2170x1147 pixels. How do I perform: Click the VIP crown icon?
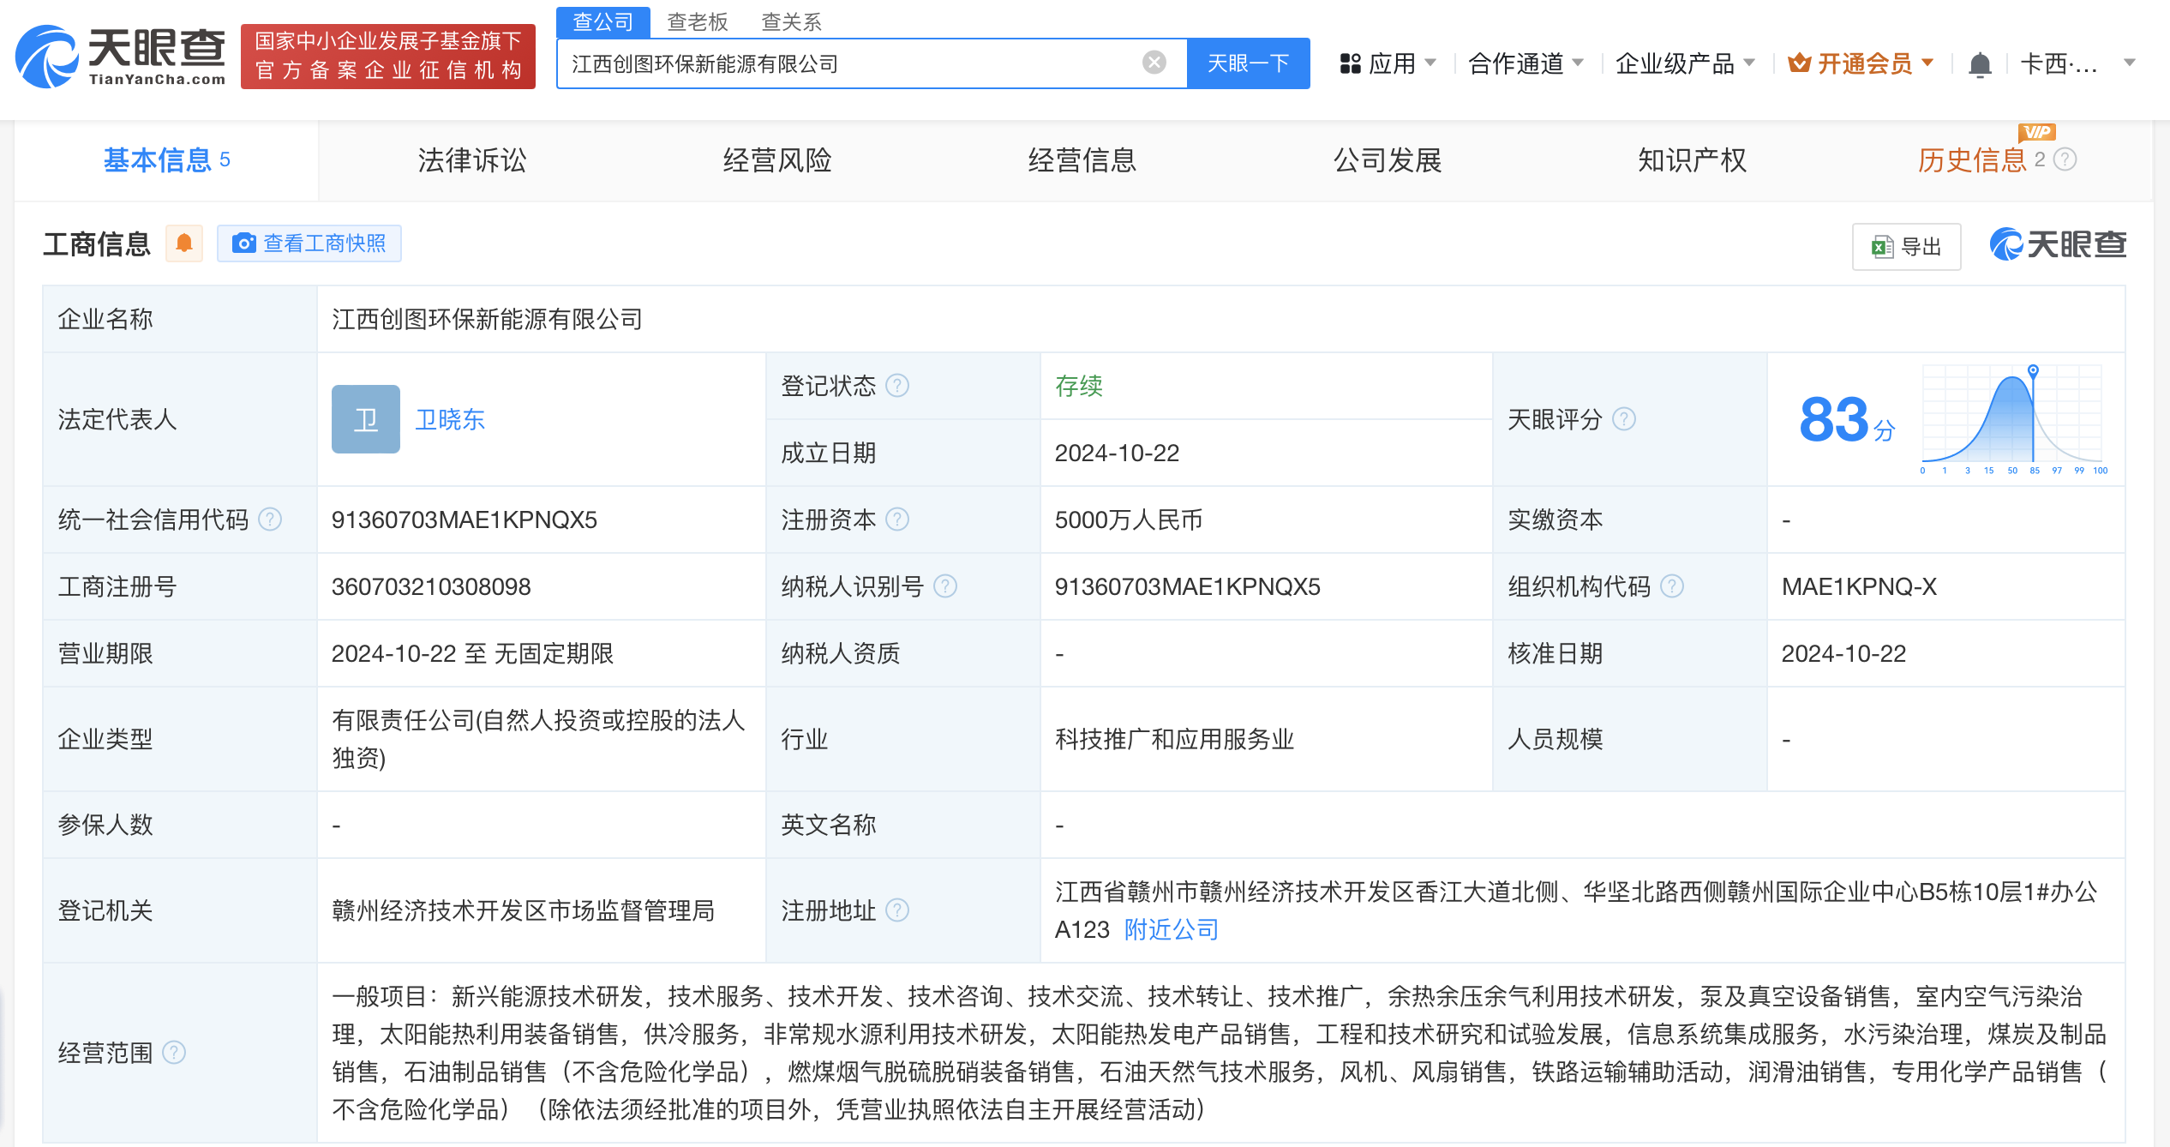click(1800, 63)
